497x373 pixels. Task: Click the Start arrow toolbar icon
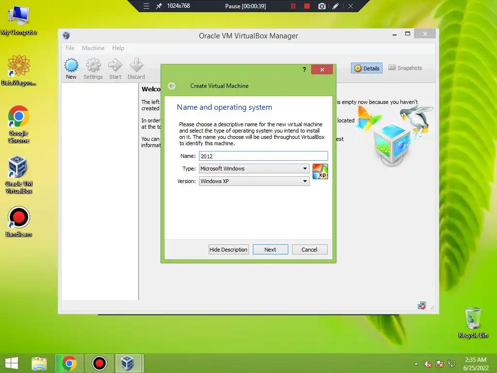pyautogui.click(x=115, y=66)
